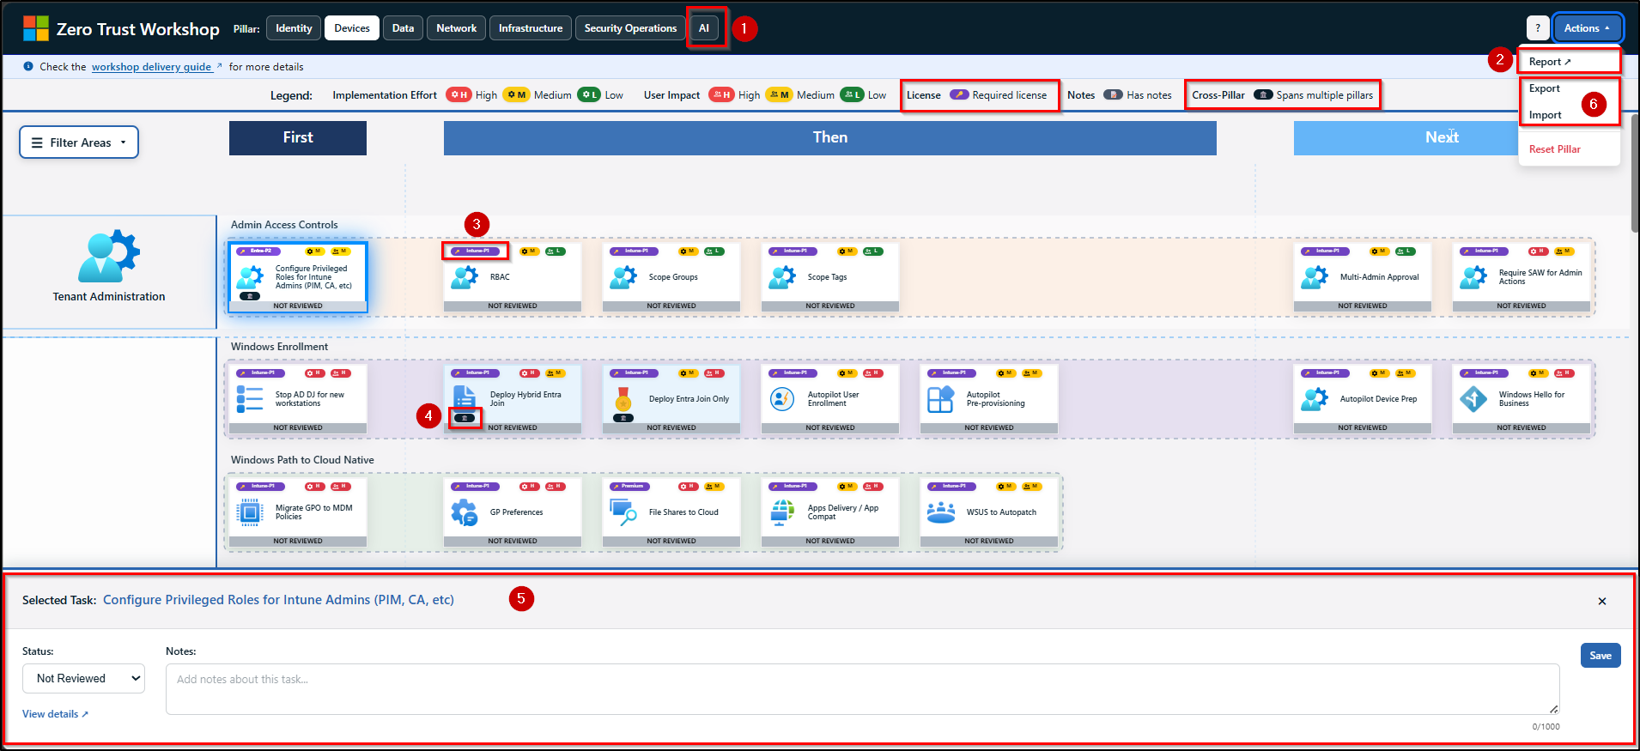Image resolution: width=1640 pixels, height=751 pixels.
Task: Switch to the Identity pillar
Action: pos(294,28)
